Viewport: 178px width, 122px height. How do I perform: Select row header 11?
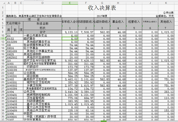click(3, 39)
